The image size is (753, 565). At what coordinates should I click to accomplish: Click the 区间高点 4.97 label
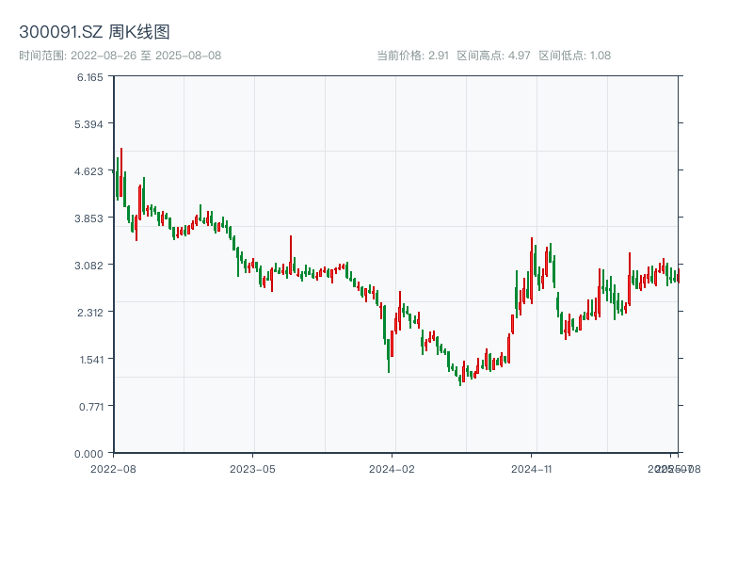click(x=493, y=56)
